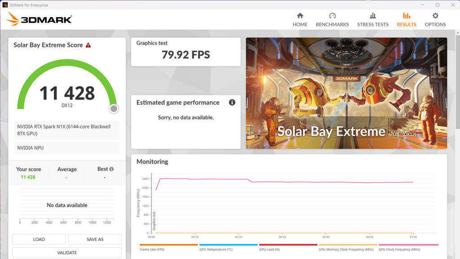Click the green Your score value 11 428
This screenshot has height=259, width=460.
pos(28,177)
